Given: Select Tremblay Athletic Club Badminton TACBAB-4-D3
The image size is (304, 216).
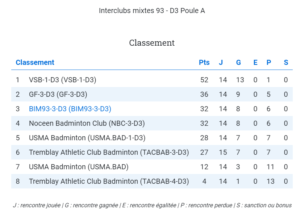Looking at the screenshot, I should 109,181.
